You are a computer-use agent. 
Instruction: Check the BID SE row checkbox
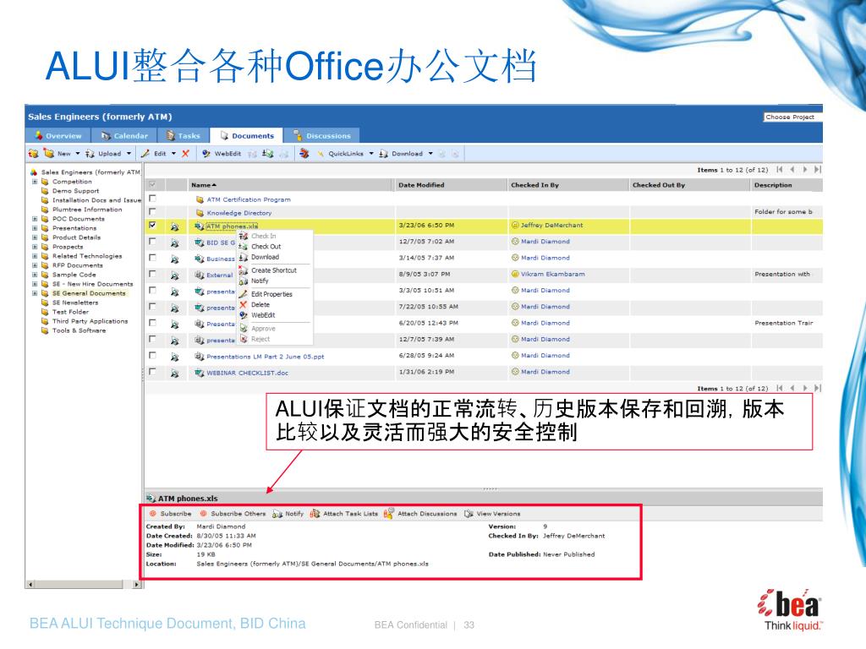tap(152, 241)
